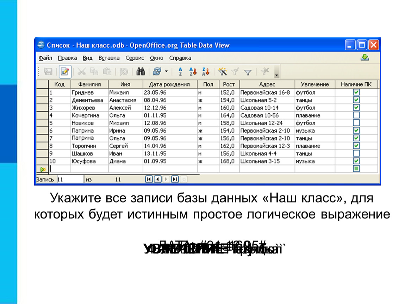Screen dimensions: 405x304
Task: Click the cell "Гриднев"
Action: 89,93
